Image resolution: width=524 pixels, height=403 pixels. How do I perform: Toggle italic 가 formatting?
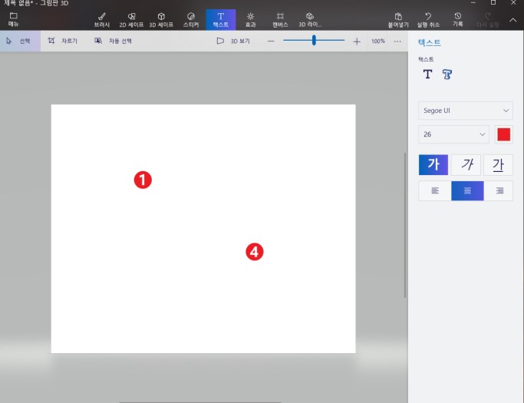[x=466, y=164]
